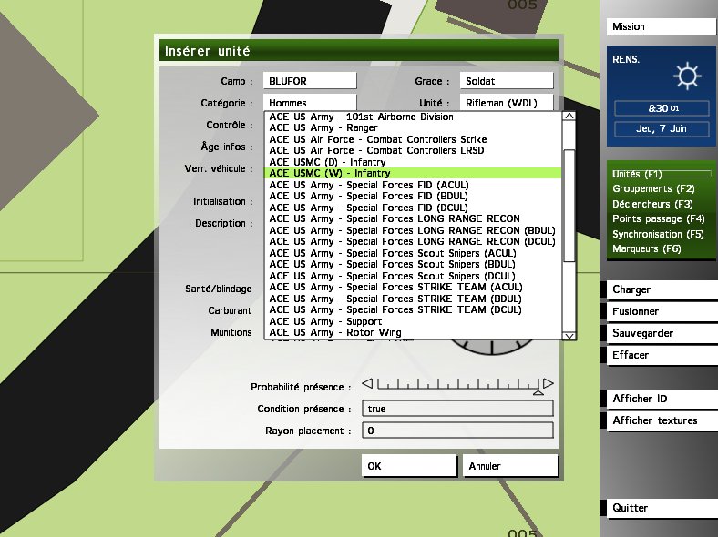Click the Charger button
Viewport: 718px width, 537px height.
[662, 289]
